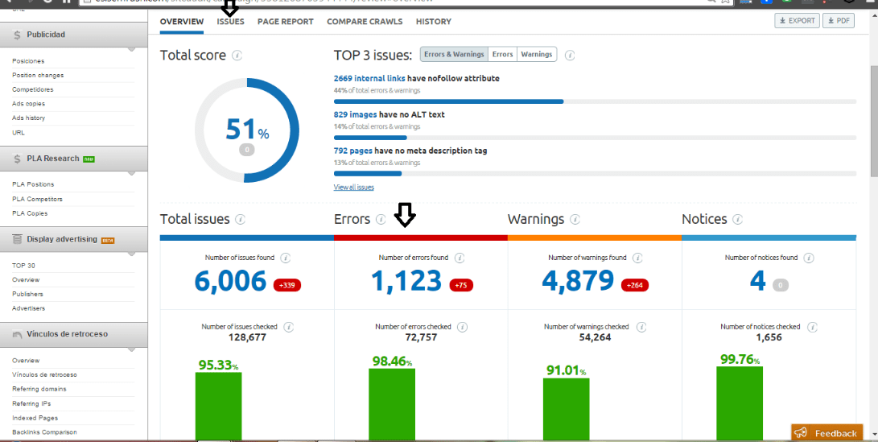Open the COMPARE CRAWLS tab
The width and height of the screenshot is (878, 442).
(365, 22)
